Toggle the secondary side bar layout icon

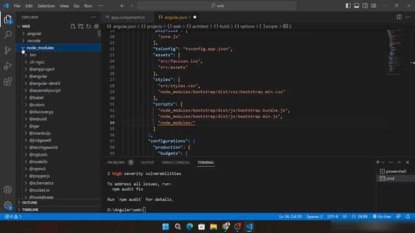(365, 6)
